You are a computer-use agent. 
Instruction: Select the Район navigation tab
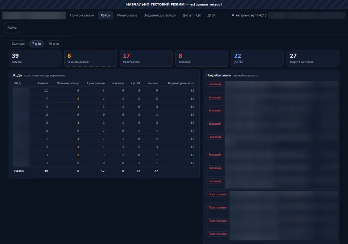coord(105,15)
